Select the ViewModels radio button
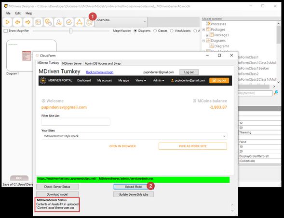284x218 pixels. point(172,31)
